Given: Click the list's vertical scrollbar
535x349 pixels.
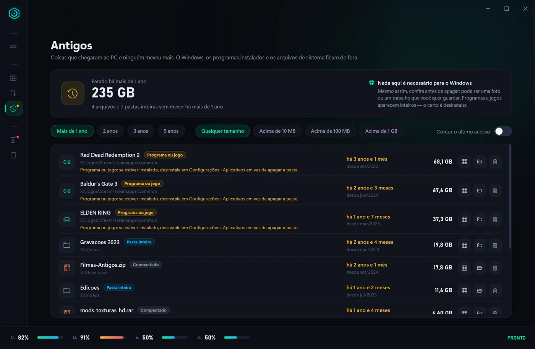Looking at the screenshot, I should coord(509,197).
